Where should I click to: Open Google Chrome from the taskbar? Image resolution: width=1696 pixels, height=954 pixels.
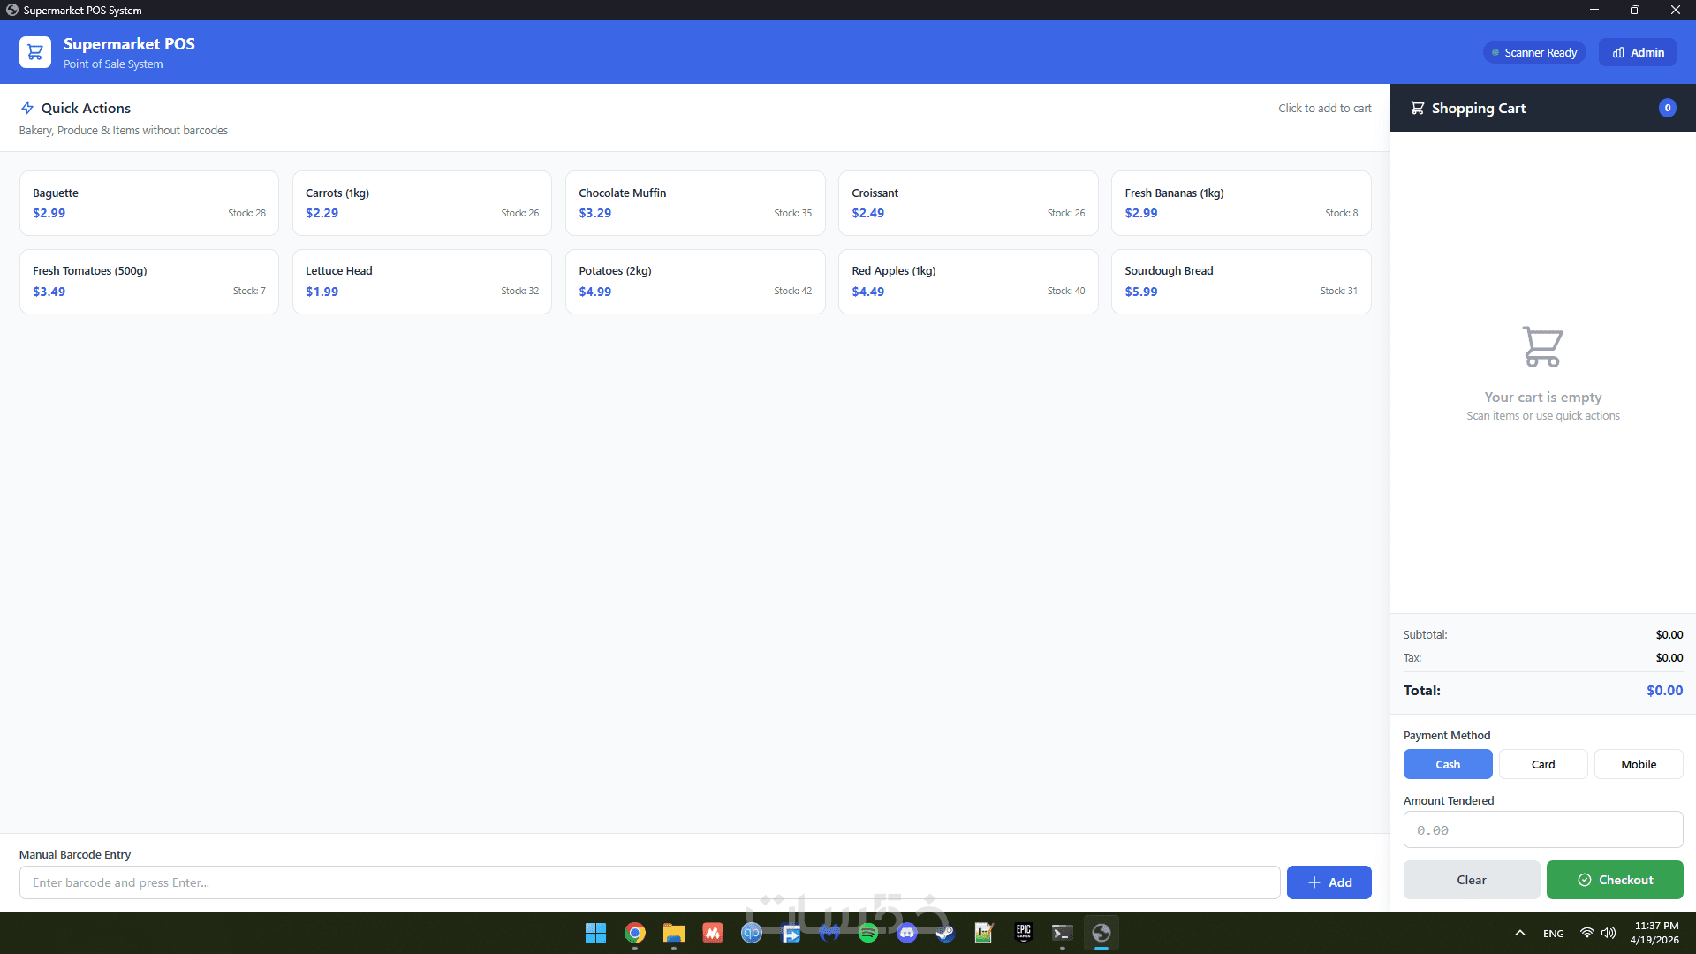coord(634,933)
